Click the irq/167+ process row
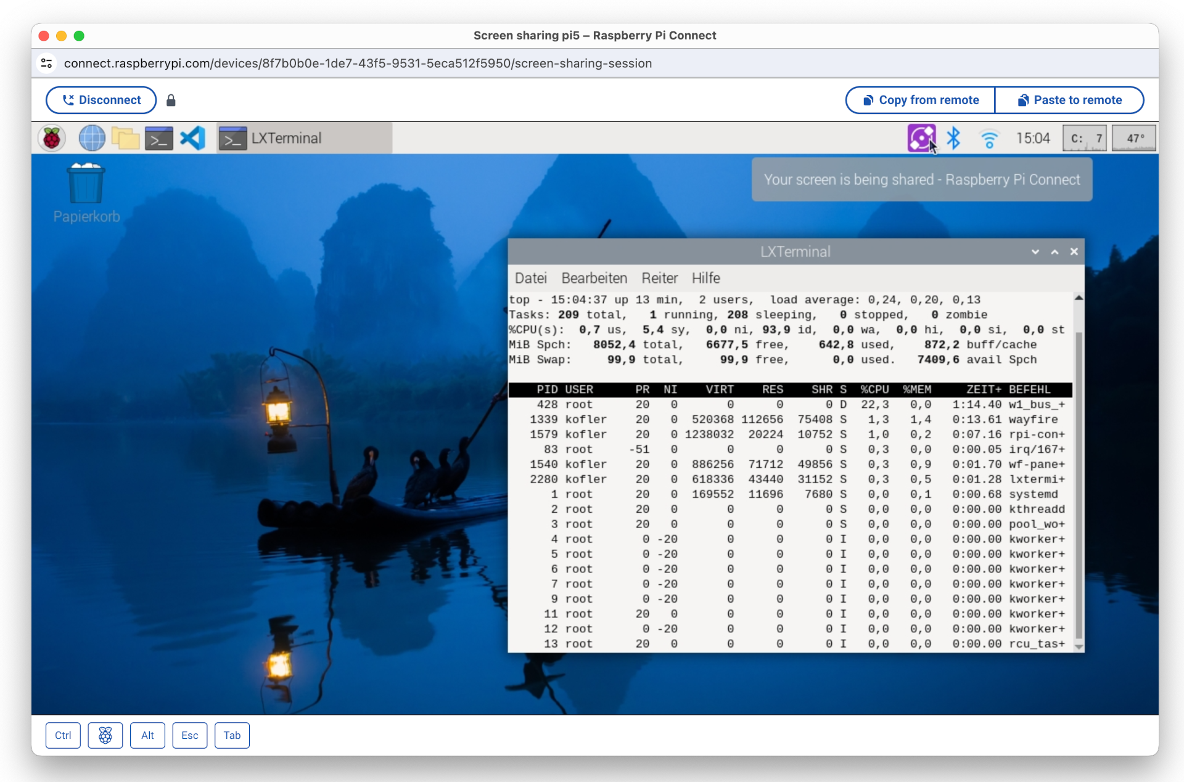Screen dimensions: 1184x782 click(x=790, y=449)
